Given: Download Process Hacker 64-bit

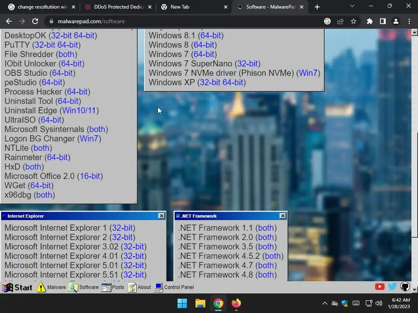Looking at the screenshot, I should (x=77, y=92).
